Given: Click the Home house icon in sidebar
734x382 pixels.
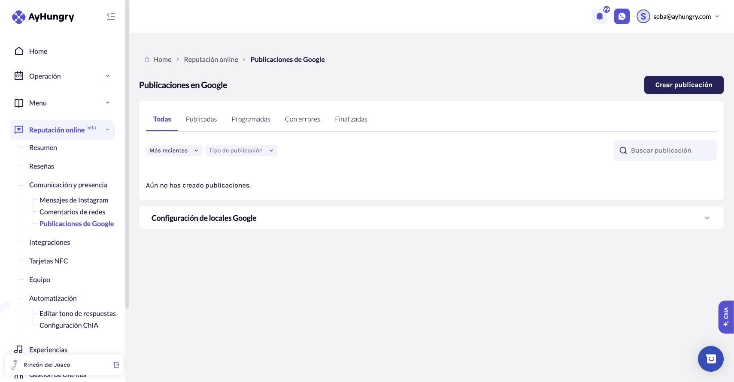Looking at the screenshot, I should (x=18, y=51).
